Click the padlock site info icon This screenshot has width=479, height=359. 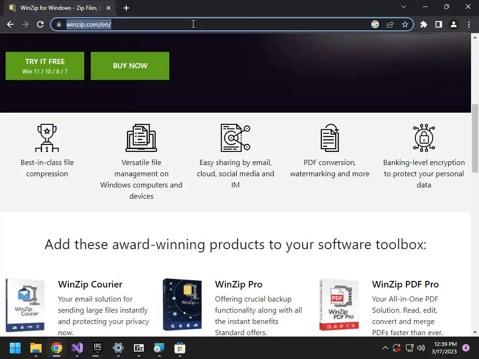[x=59, y=24]
